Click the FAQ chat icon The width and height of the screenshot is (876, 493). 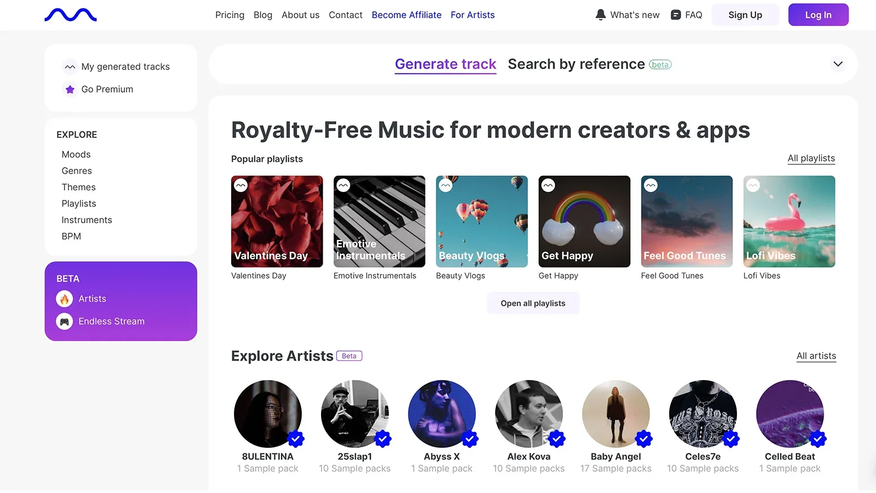pos(675,15)
